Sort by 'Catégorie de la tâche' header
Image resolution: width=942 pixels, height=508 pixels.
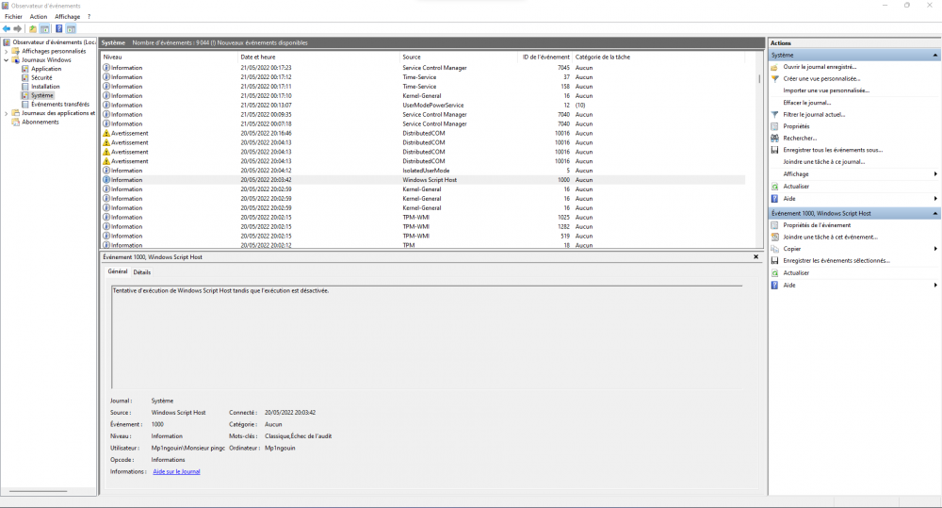coord(658,57)
